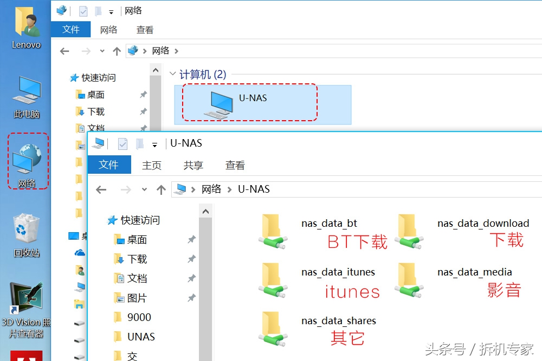Go forward in the U-NAS window

[x=126, y=189]
